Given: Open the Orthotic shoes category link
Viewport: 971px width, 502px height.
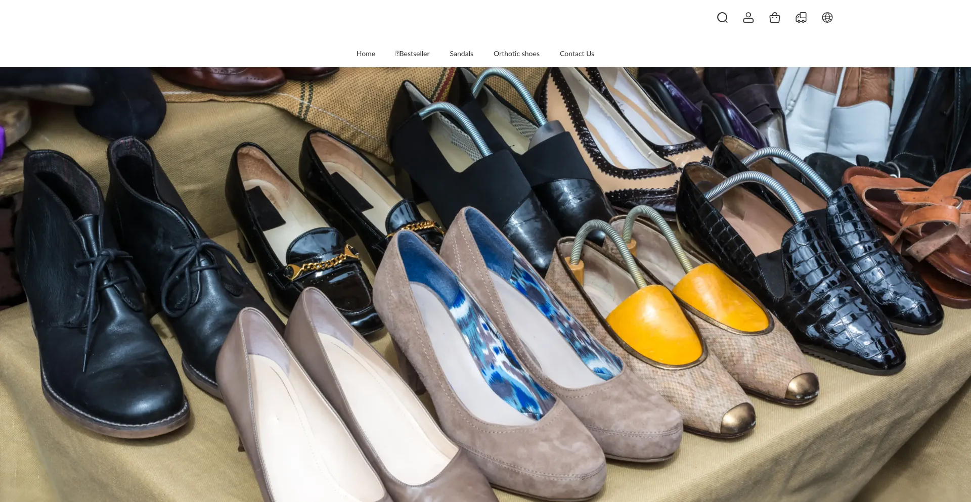Looking at the screenshot, I should 516,54.
